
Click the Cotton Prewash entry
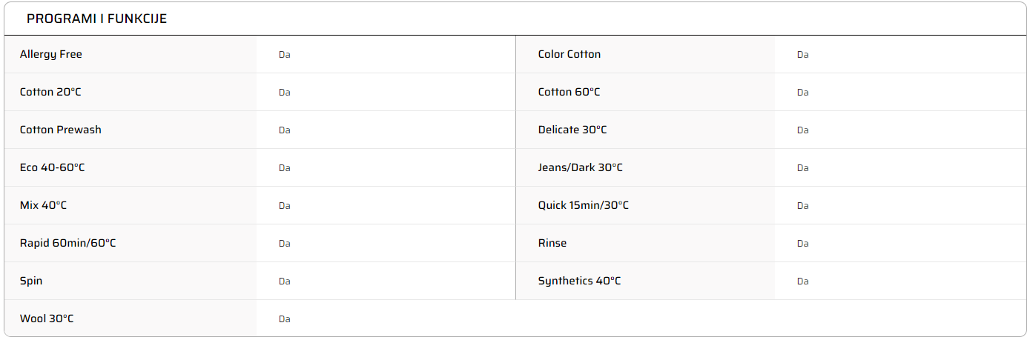(x=61, y=130)
